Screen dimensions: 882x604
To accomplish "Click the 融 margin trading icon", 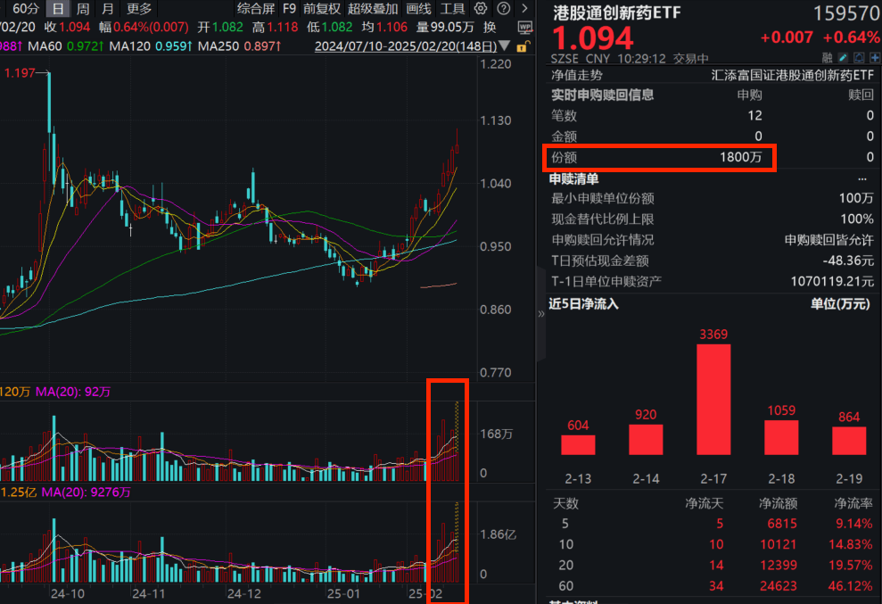I will (x=827, y=57).
